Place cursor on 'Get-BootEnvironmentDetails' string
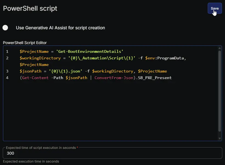 [89, 51]
